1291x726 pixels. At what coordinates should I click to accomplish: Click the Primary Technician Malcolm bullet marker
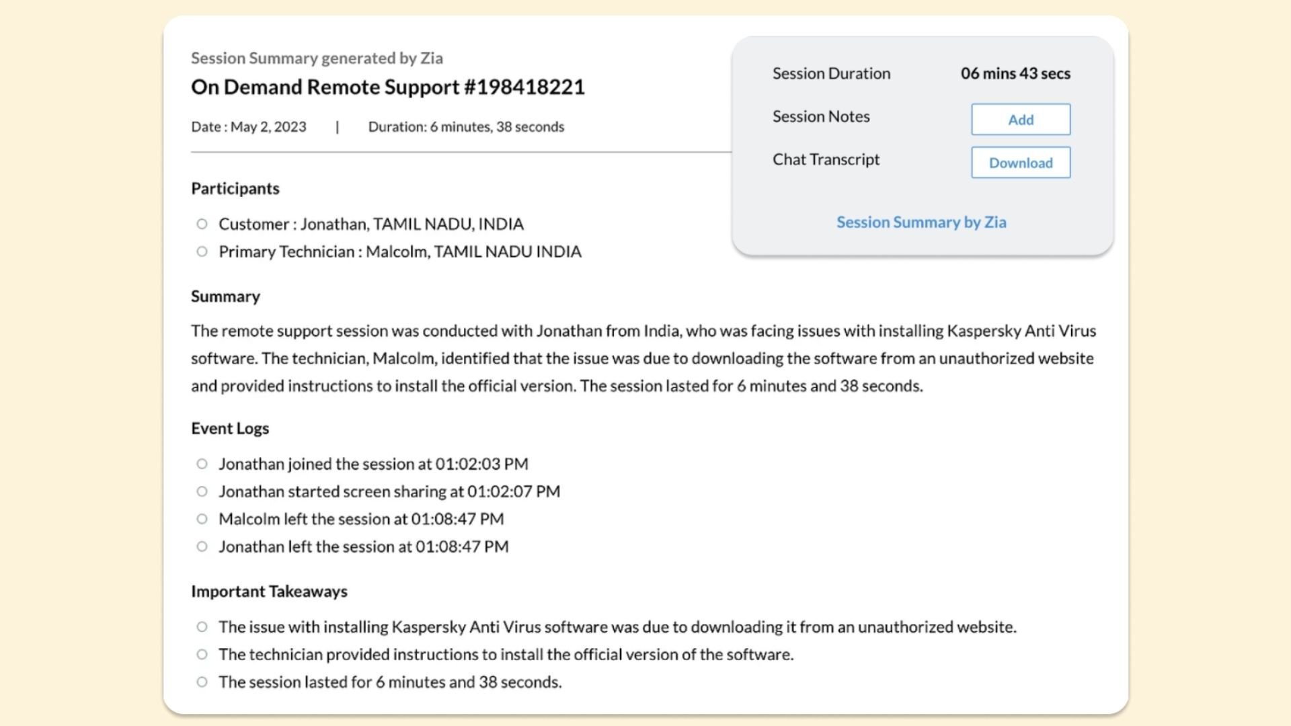pyautogui.click(x=202, y=251)
